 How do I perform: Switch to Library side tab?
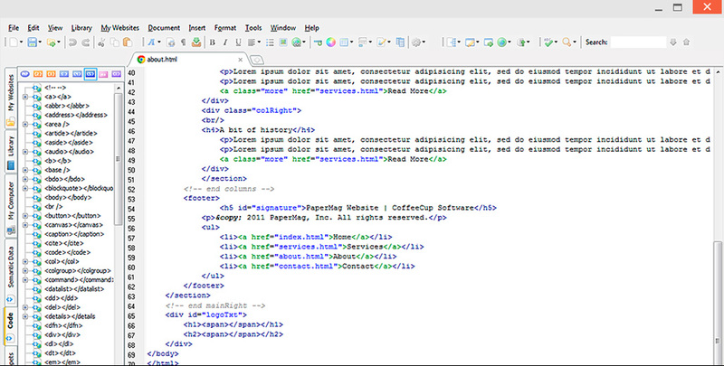pyautogui.click(x=11, y=152)
